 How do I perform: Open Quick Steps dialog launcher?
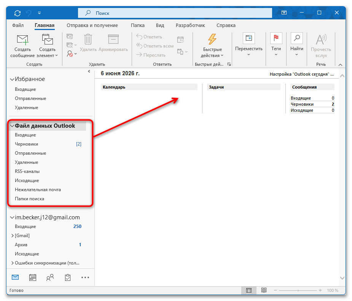point(229,64)
